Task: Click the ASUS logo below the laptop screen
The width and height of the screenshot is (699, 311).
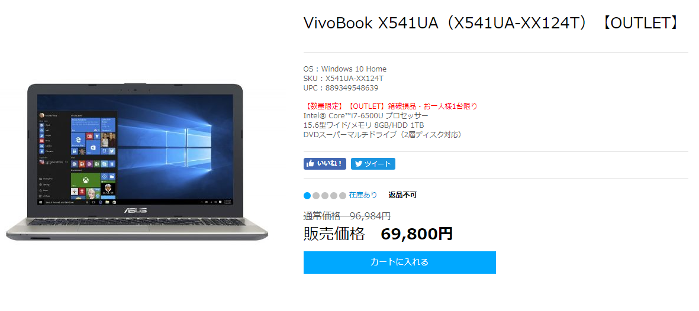Action: [x=136, y=210]
